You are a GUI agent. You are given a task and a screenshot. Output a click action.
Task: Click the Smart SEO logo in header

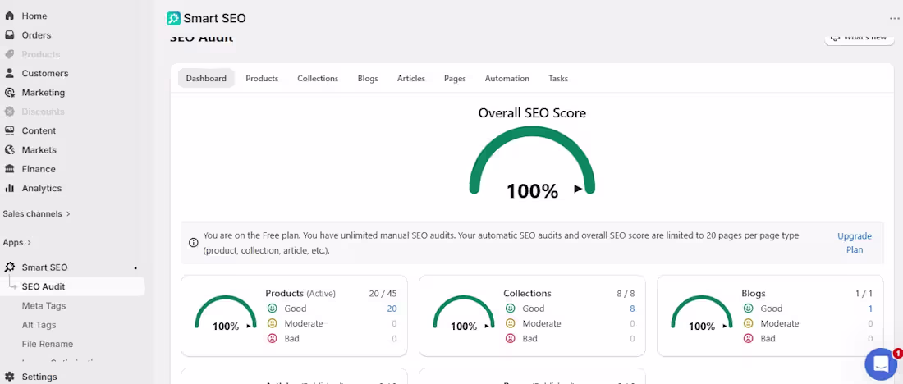(173, 18)
